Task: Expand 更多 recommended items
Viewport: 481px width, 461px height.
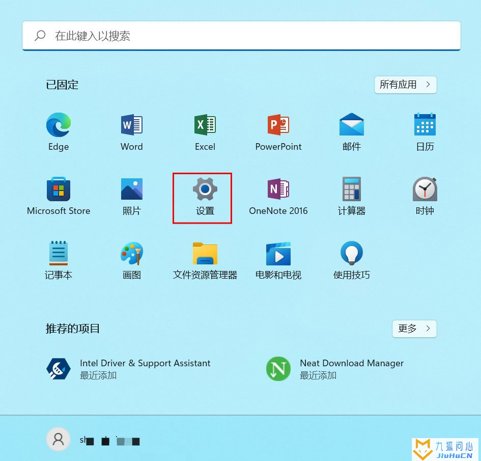Action: (x=414, y=329)
